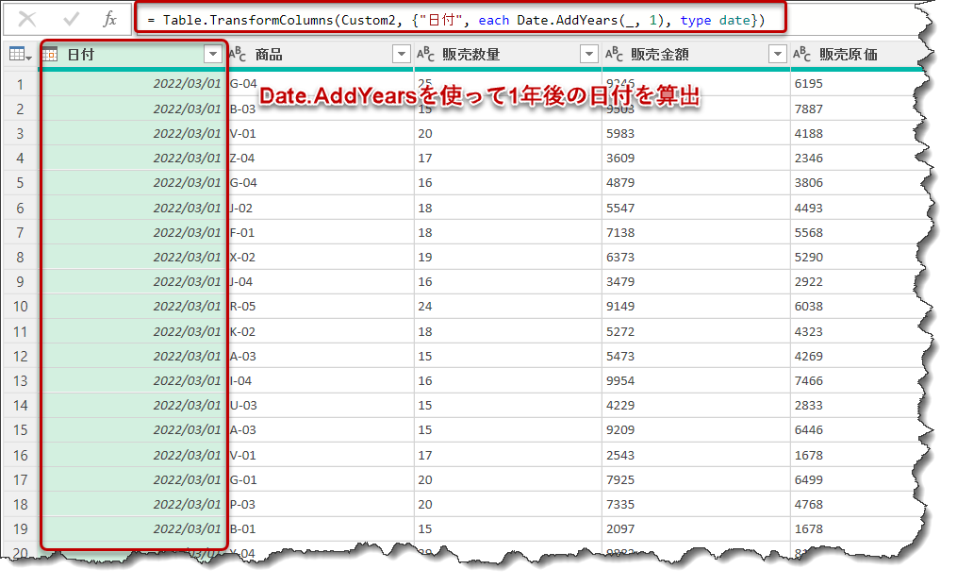957x586 pixels.
Task: Click 商品 cell X-02
Action: (x=321, y=258)
